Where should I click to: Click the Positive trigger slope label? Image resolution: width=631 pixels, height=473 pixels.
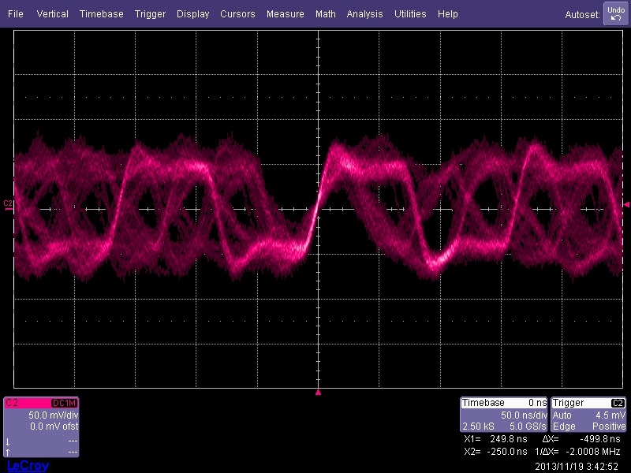click(609, 426)
